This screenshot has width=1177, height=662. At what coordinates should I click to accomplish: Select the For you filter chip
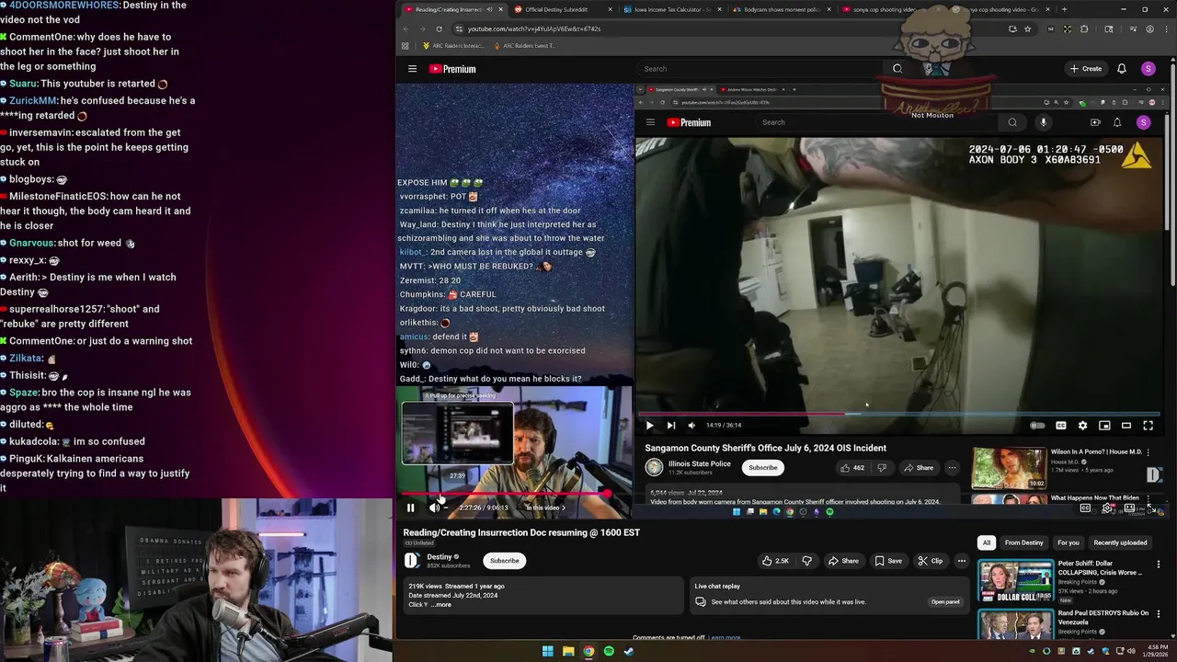click(1068, 542)
